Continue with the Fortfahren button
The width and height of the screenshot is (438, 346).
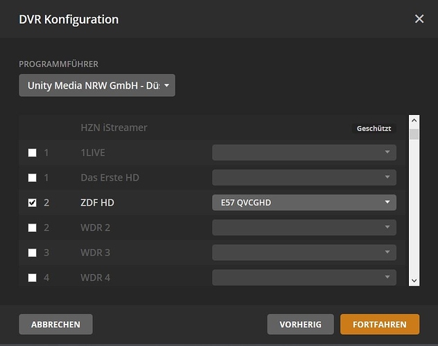[x=380, y=325]
